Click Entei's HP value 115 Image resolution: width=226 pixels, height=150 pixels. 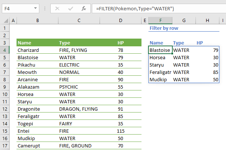coord(121,131)
